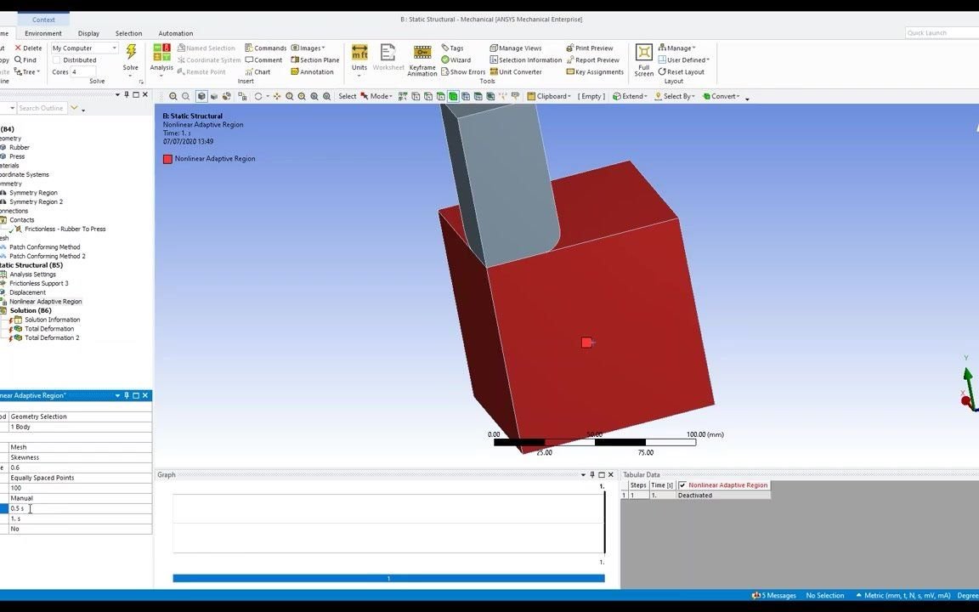Click the Show Errors icon
979x612 pixels.
(465, 71)
